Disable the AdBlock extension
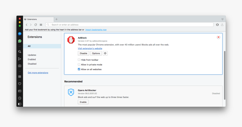Viewport: 242px width, 127px height. (84, 53)
